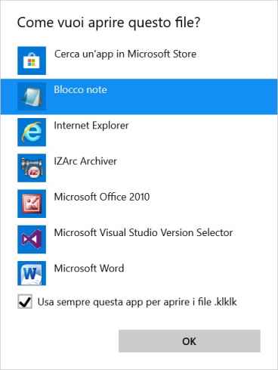Select 'Microsoft Visual Studio Version Selector' text
Viewport: 278px width, 370px height.
(x=144, y=233)
